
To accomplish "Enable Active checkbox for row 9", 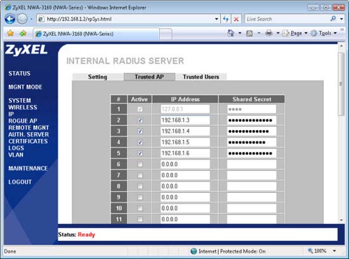I will pos(140,197).
